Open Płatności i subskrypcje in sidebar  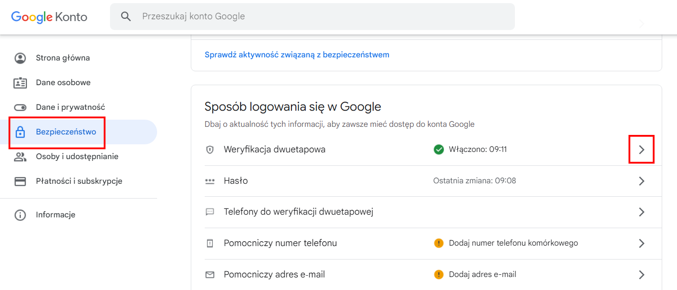coord(79,181)
